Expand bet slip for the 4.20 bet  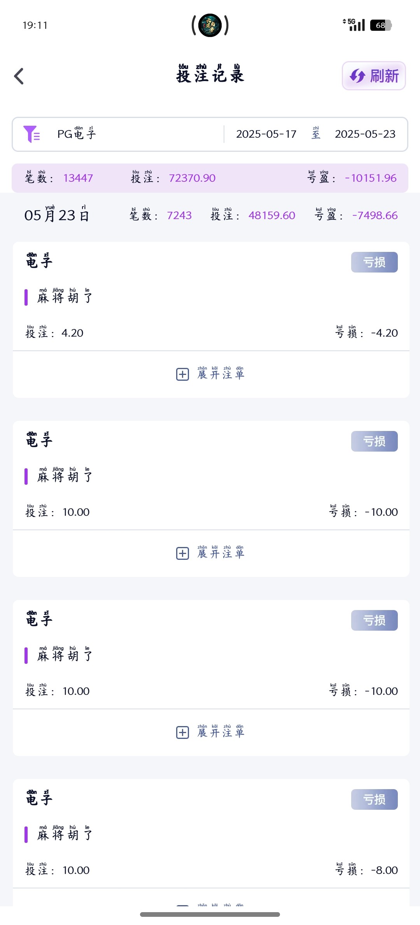point(220,375)
